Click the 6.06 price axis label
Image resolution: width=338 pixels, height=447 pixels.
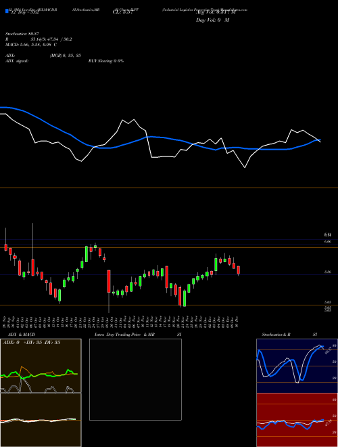pyautogui.click(x=327, y=242)
